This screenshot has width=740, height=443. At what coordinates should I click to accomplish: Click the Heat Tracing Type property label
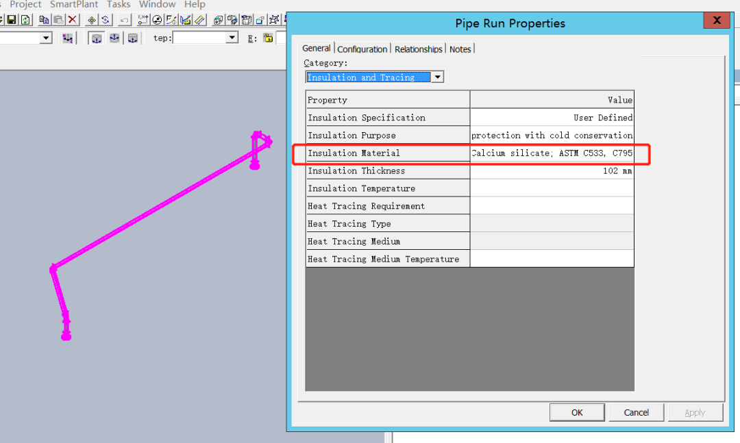[x=349, y=224]
